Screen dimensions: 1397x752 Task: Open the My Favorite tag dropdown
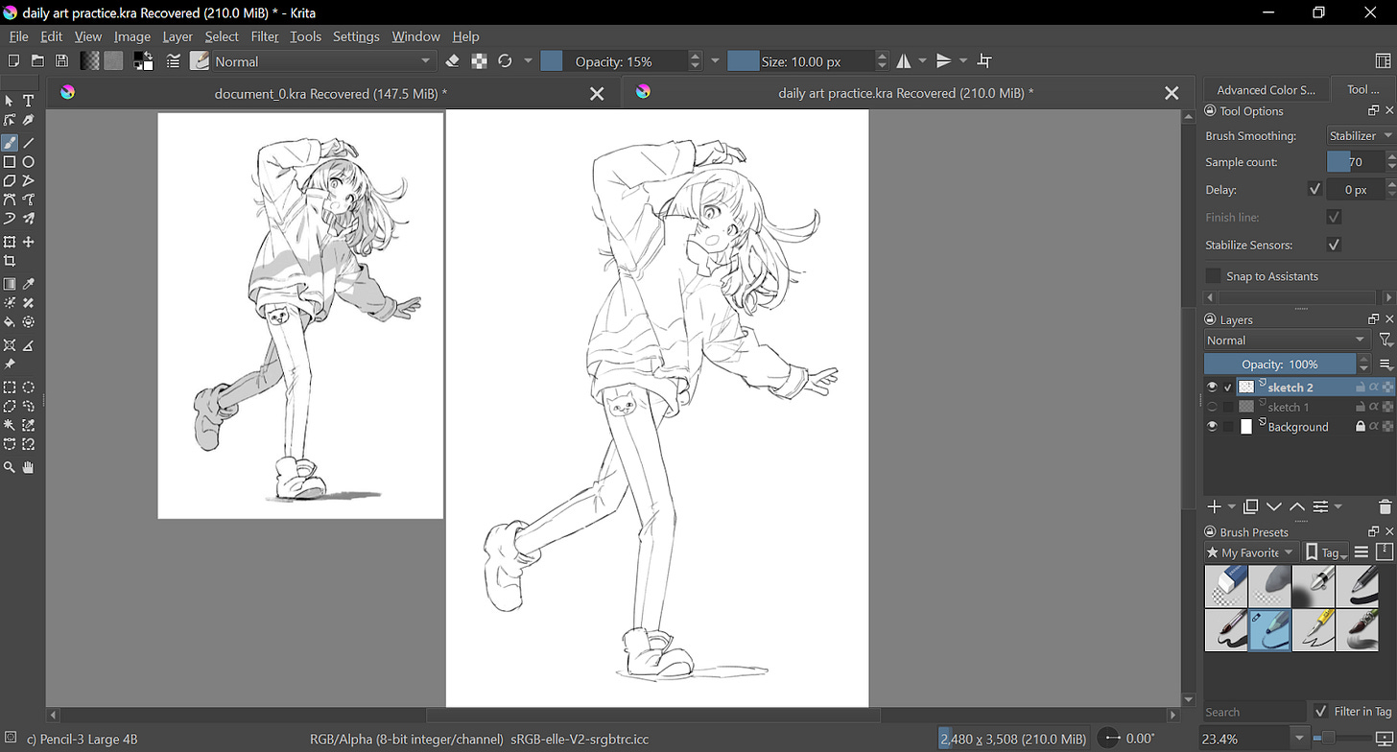coord(1251,552)
